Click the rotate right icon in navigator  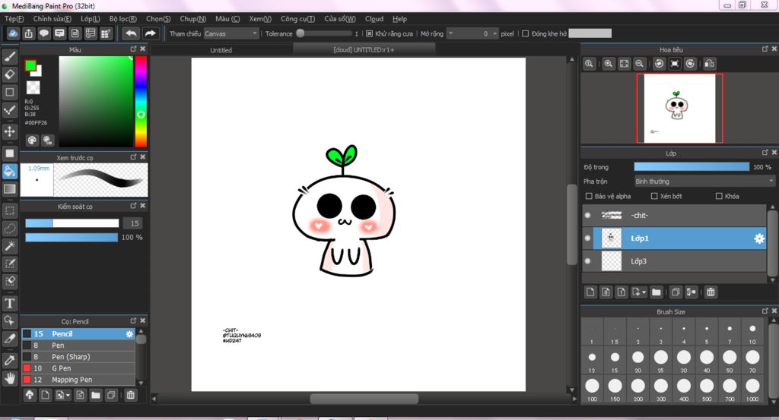[690, 64]
